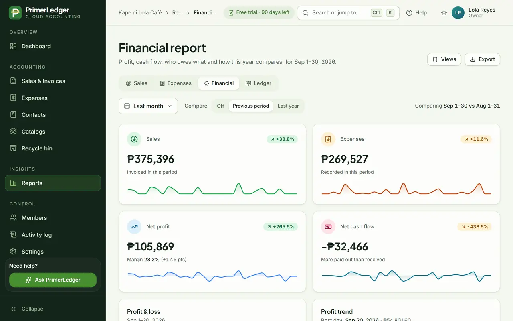The width and height of the screenshot is (513, 321).
Task: Open Sales & Invoices in sidebar
Action: pos(53,81)
